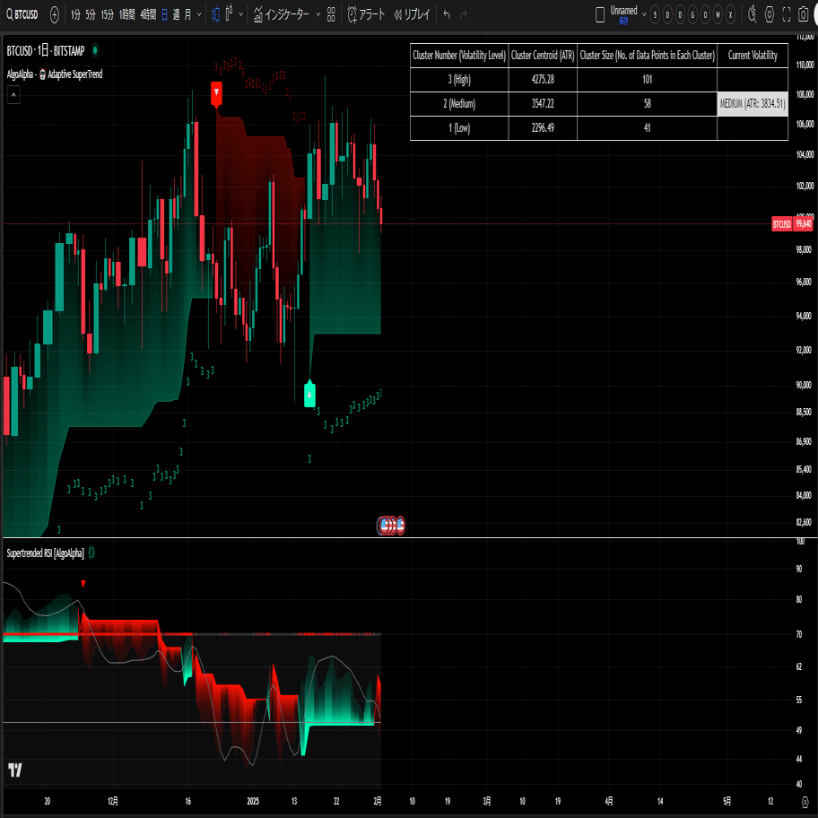Viewport: 818px width, 818px height.
Task: Open the indicator templates grid icon
Action: [331, 14]
